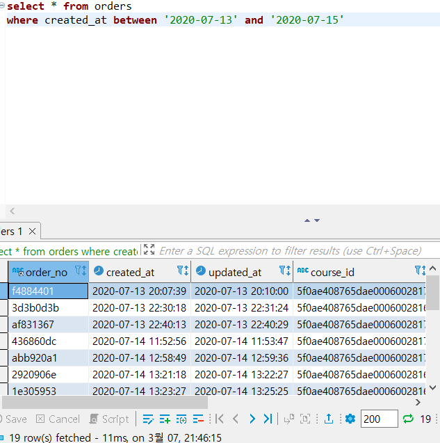
Task: Click the filter icon on the course_id column
Action: (421, 271)
